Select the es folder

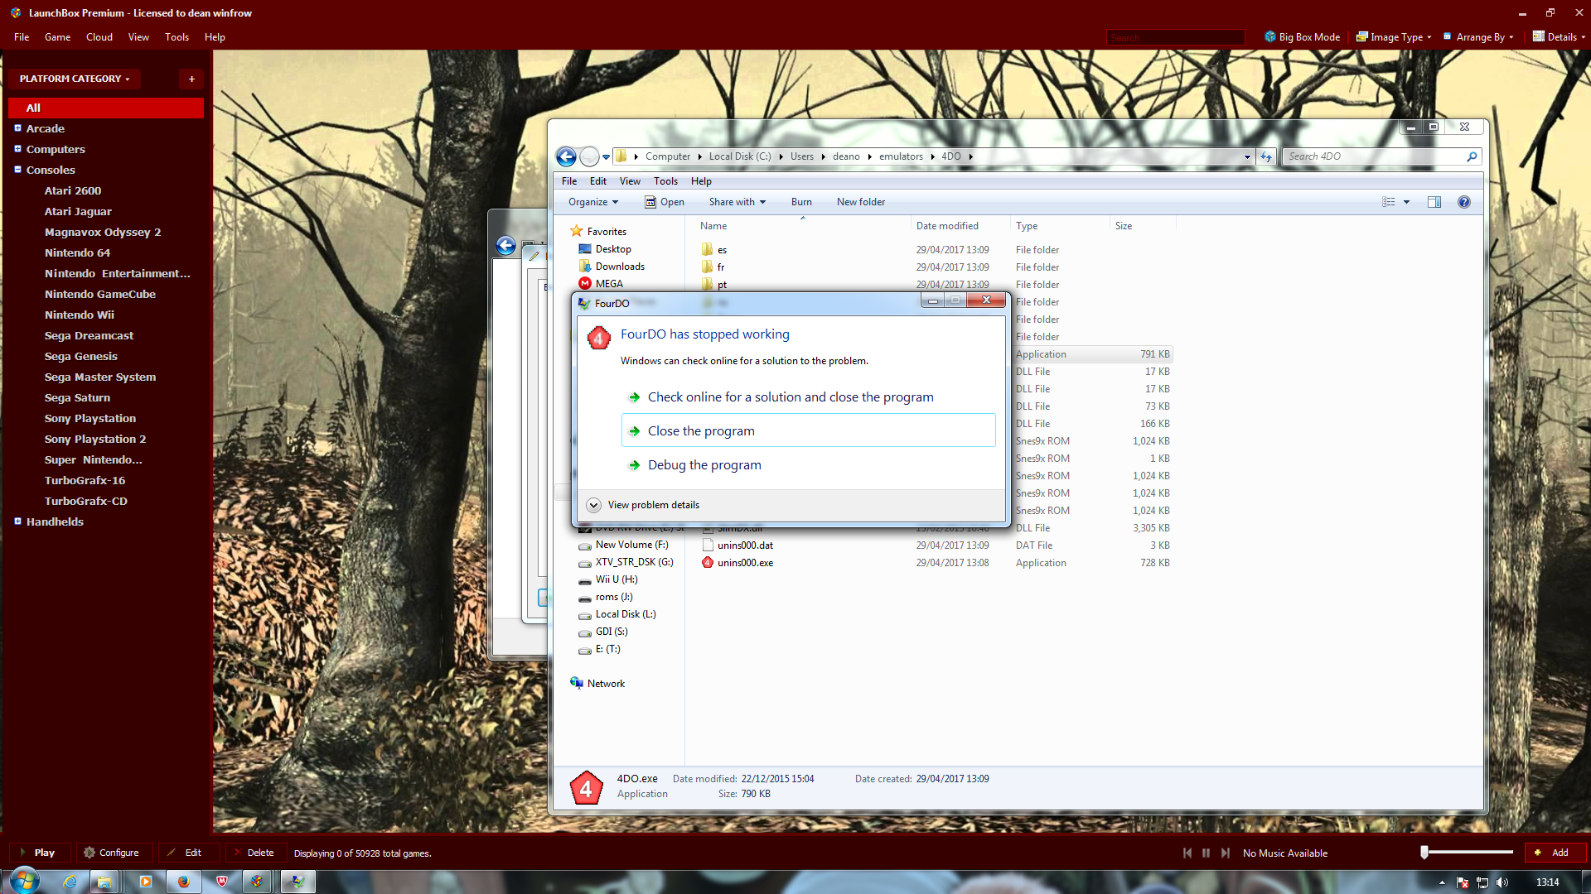[722, 250]
